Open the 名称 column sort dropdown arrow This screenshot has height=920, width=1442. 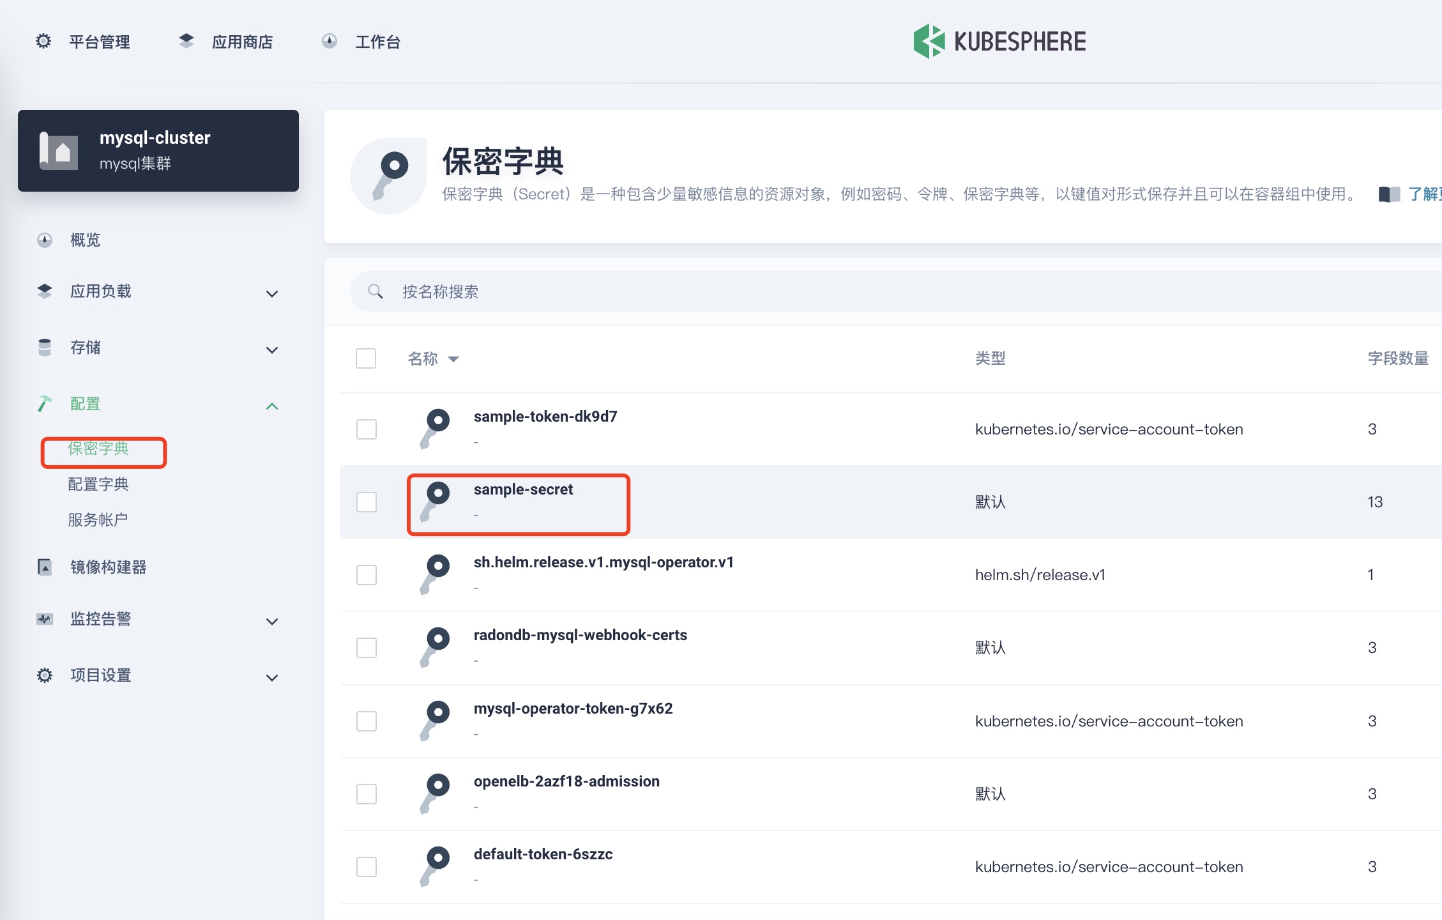(x=453, y=359)
